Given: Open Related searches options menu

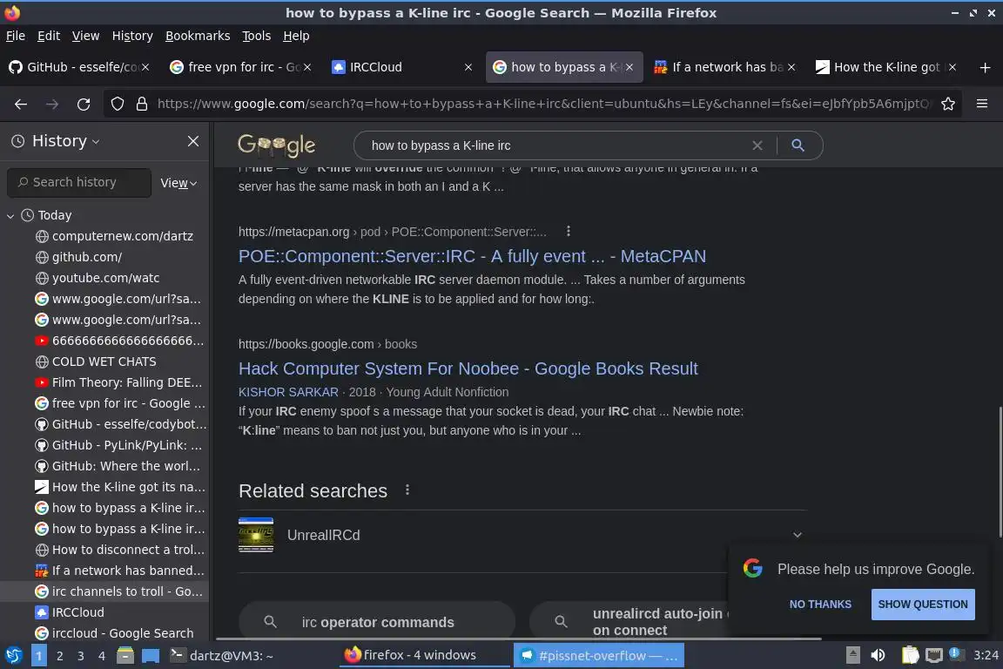Looking at the screenshot, I should pyautogui.click(x=407, y=490).
